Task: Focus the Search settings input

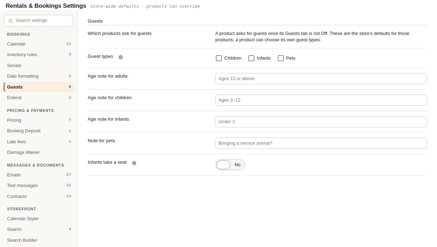Action: pyautogui.click(x=39, y=21)
